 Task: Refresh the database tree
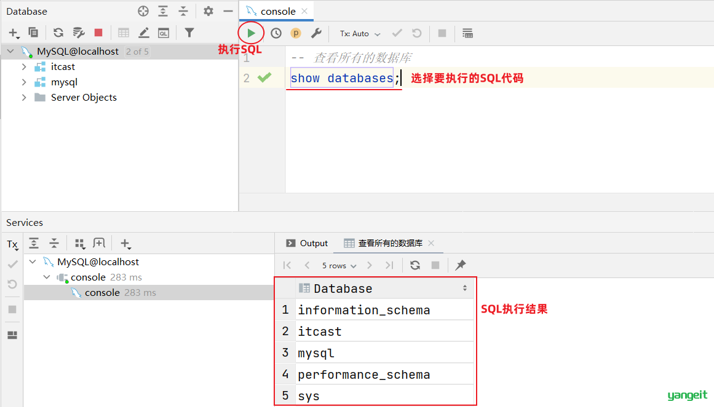point(58,33)
